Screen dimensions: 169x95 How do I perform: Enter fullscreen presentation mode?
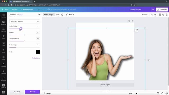click(x=162, y=93)
